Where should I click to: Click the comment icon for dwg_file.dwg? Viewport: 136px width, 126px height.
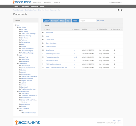point(114,50)
